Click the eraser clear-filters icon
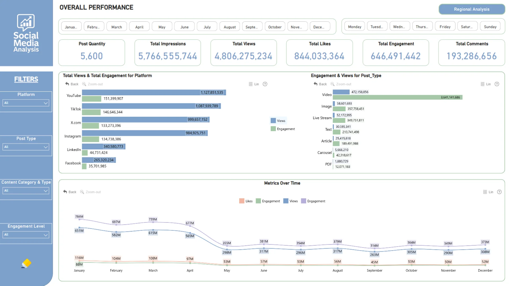Screen dimensions: 509x286 point(27,263)
